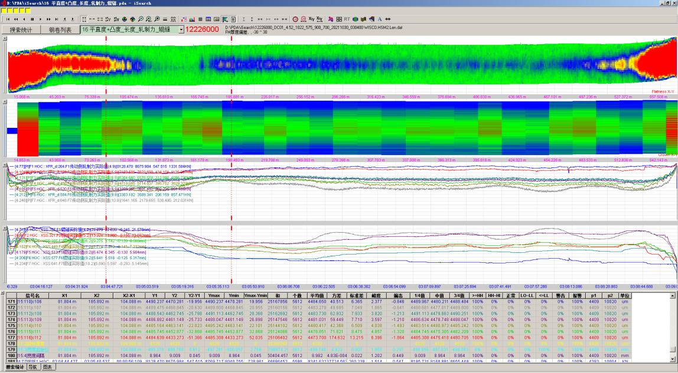Click the pause playback toolbar icon

(32, 19)
